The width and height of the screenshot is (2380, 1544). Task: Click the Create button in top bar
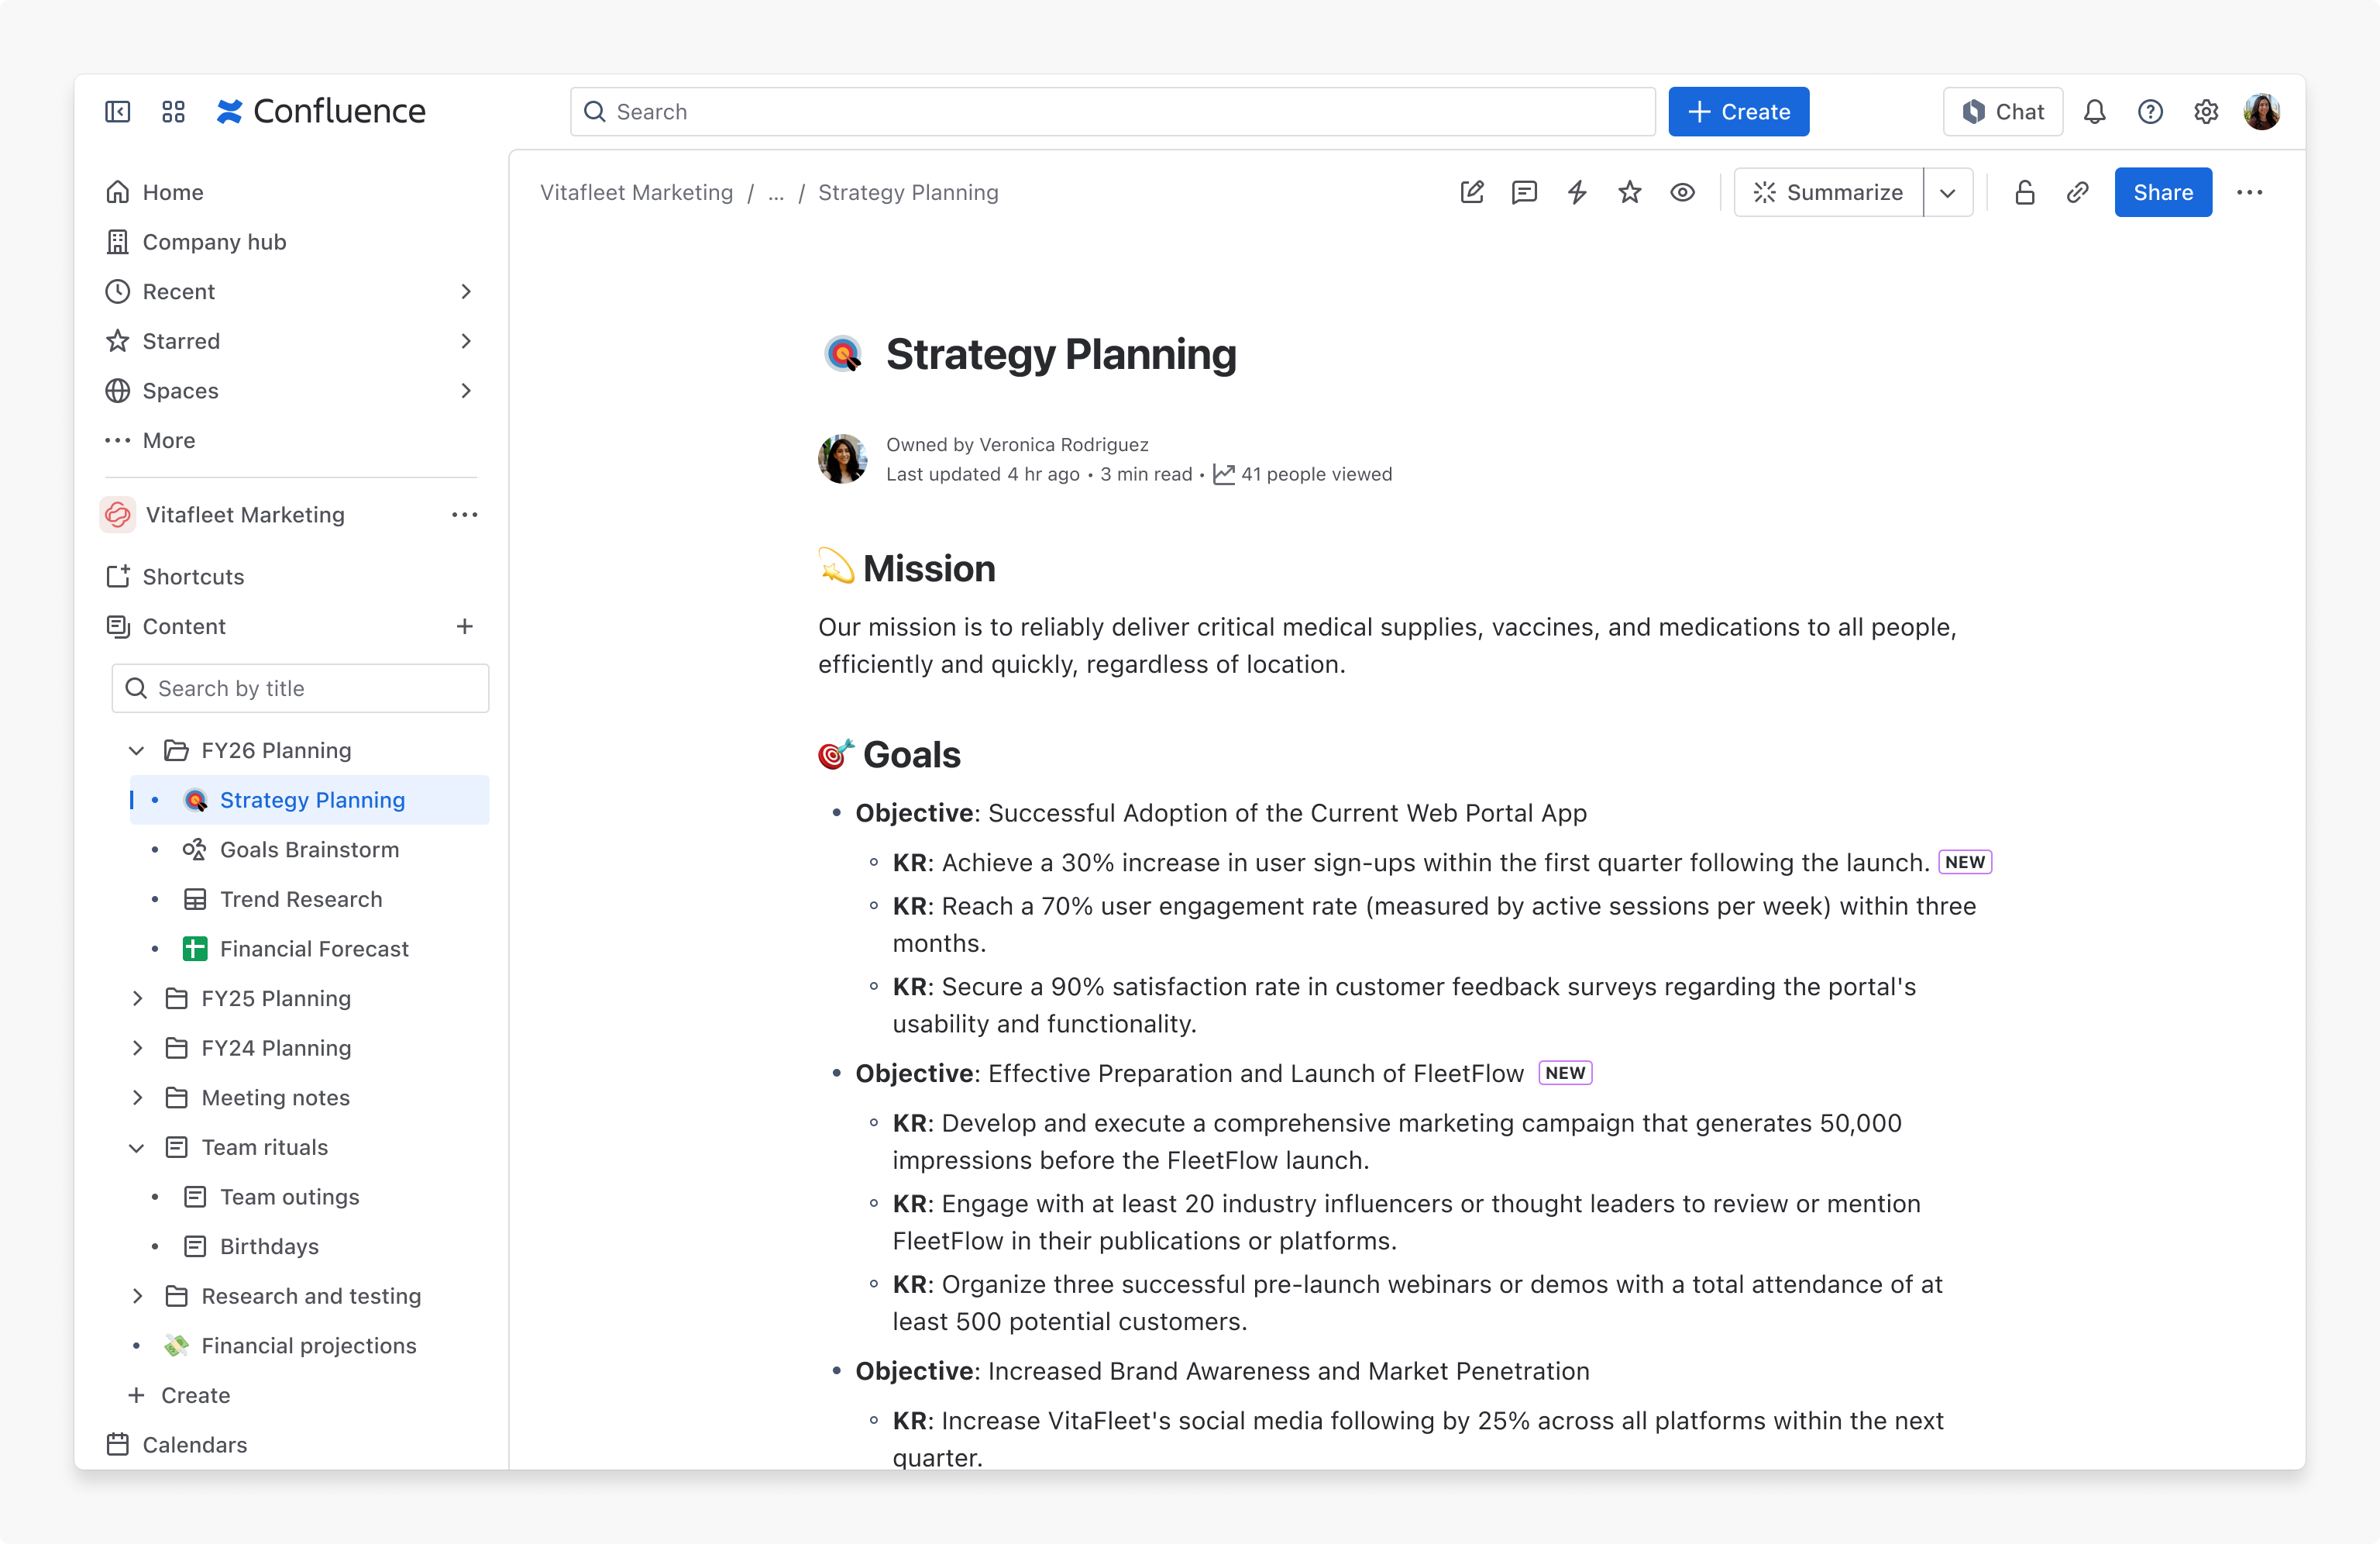tap(1739, 111)
